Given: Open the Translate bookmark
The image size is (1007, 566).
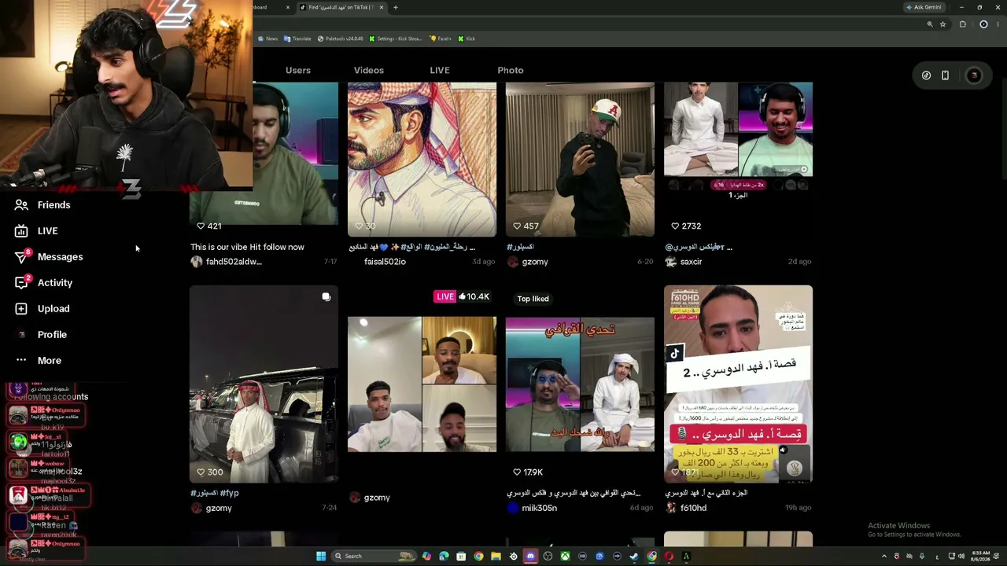Looking at the screenshot, I should coord(298,39).
